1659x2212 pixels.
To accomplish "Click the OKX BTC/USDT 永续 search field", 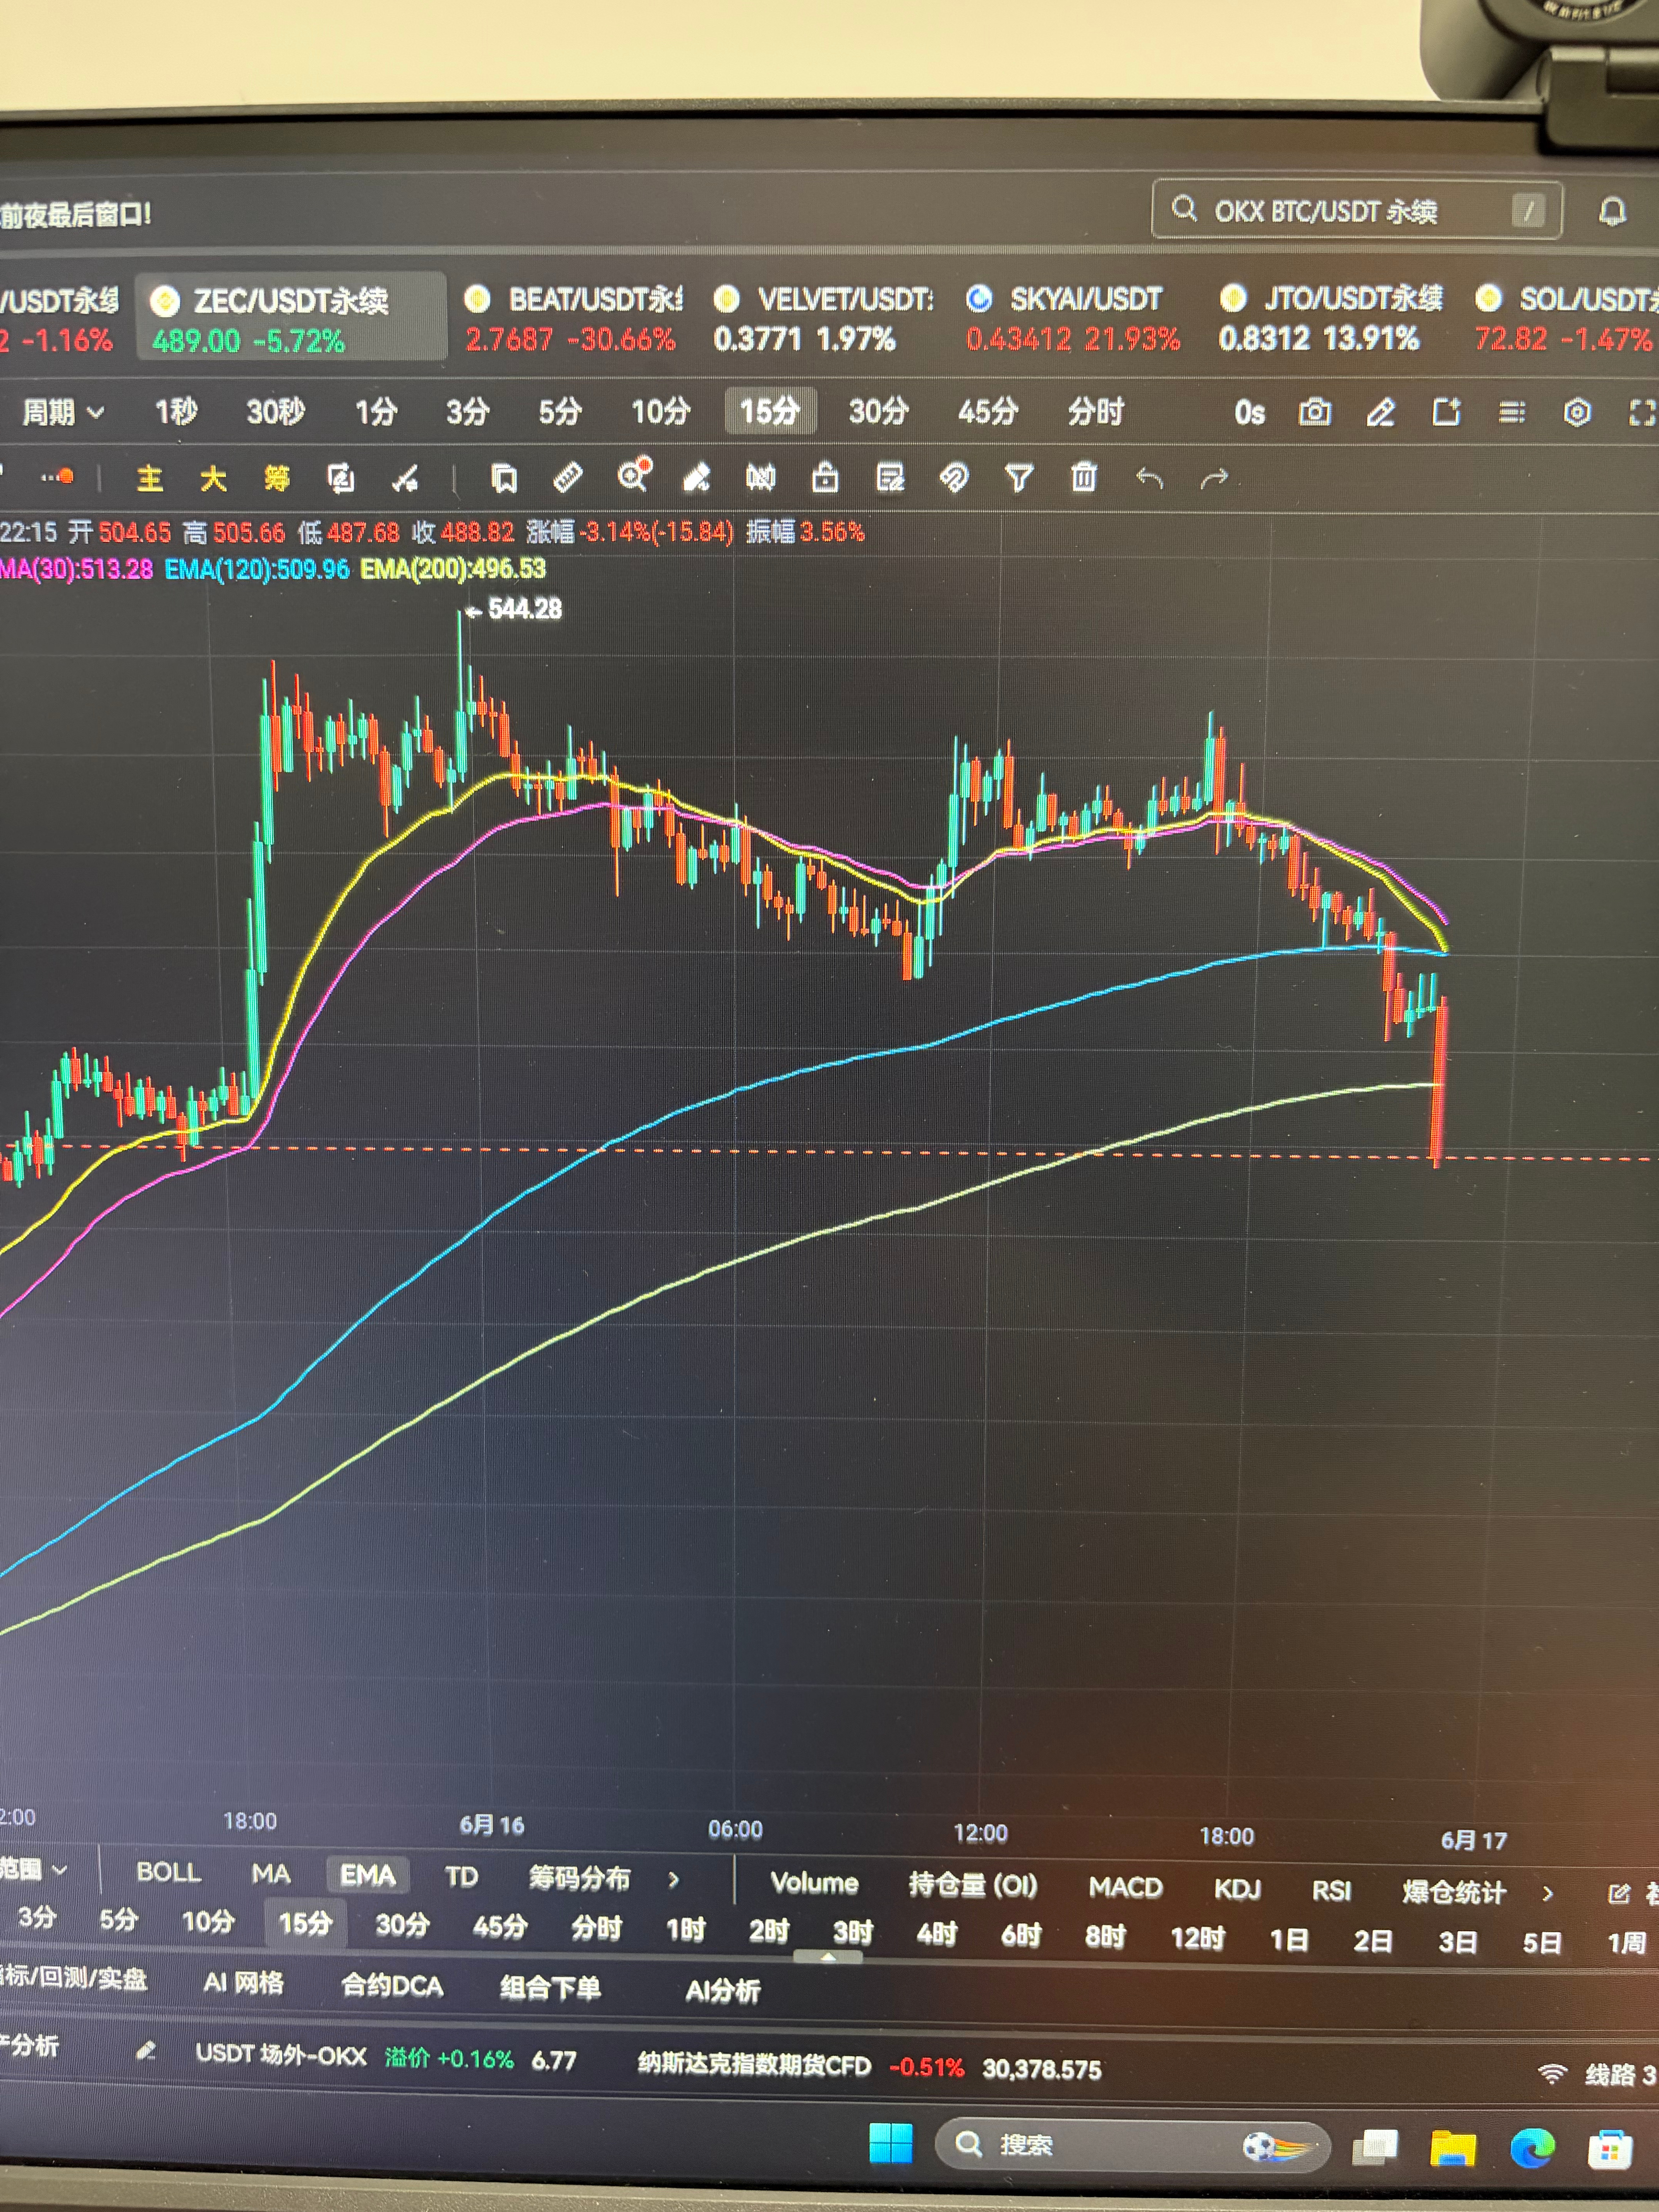I will point(1356,210).
